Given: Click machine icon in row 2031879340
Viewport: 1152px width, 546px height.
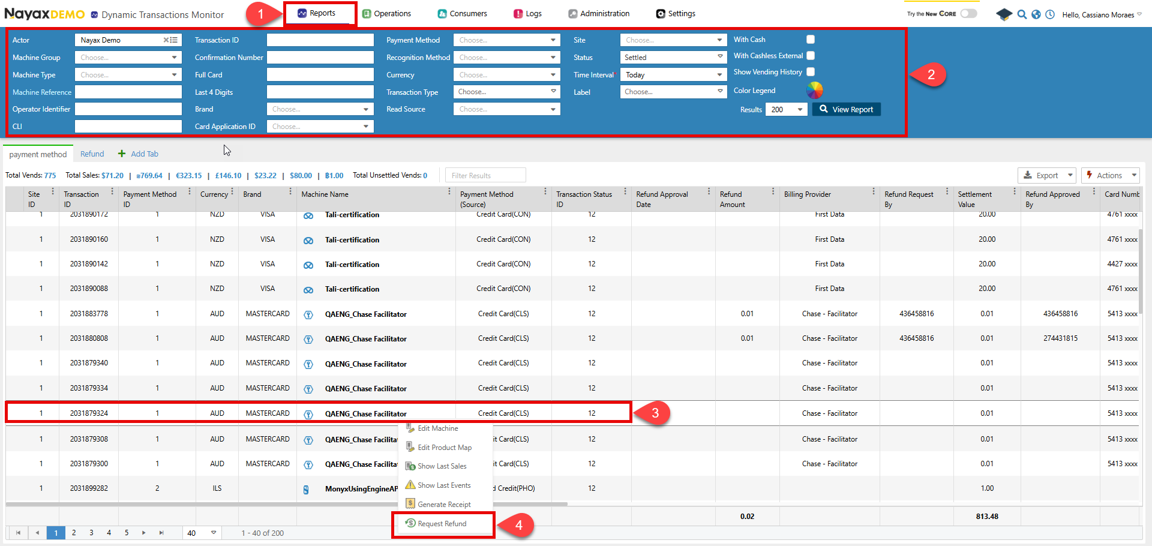Looking at the screenshot, I should 308,365.
